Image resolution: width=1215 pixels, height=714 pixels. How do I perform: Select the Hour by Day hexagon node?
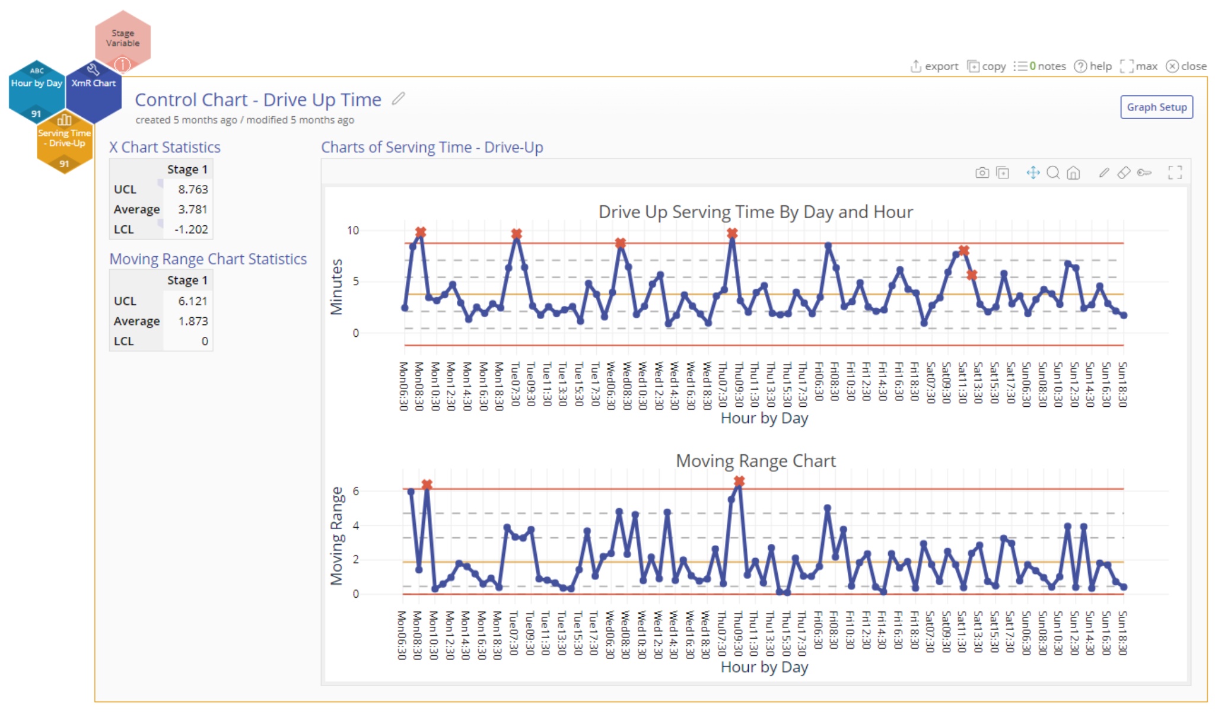point(37,89)
